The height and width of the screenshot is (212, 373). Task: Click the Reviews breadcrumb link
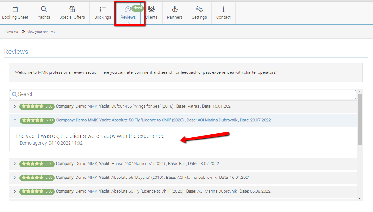click(12, 32)
